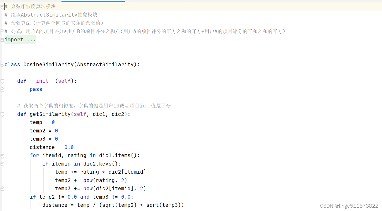Image resolution: width=382 pixels, height=211 pixels.
Task: Collapse the 'for itemid, rating' loop fold marker
Action: [2, 156]
